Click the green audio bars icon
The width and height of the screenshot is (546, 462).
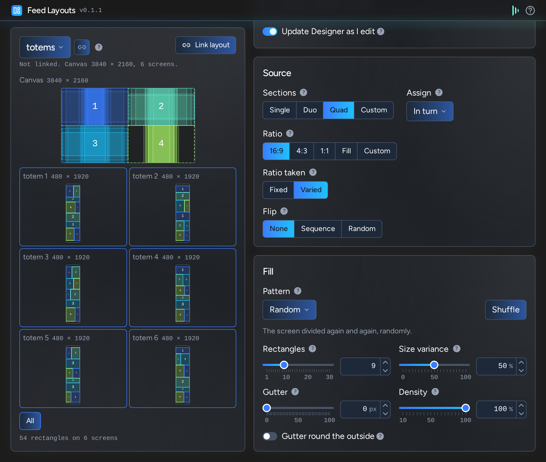(515, 10)
